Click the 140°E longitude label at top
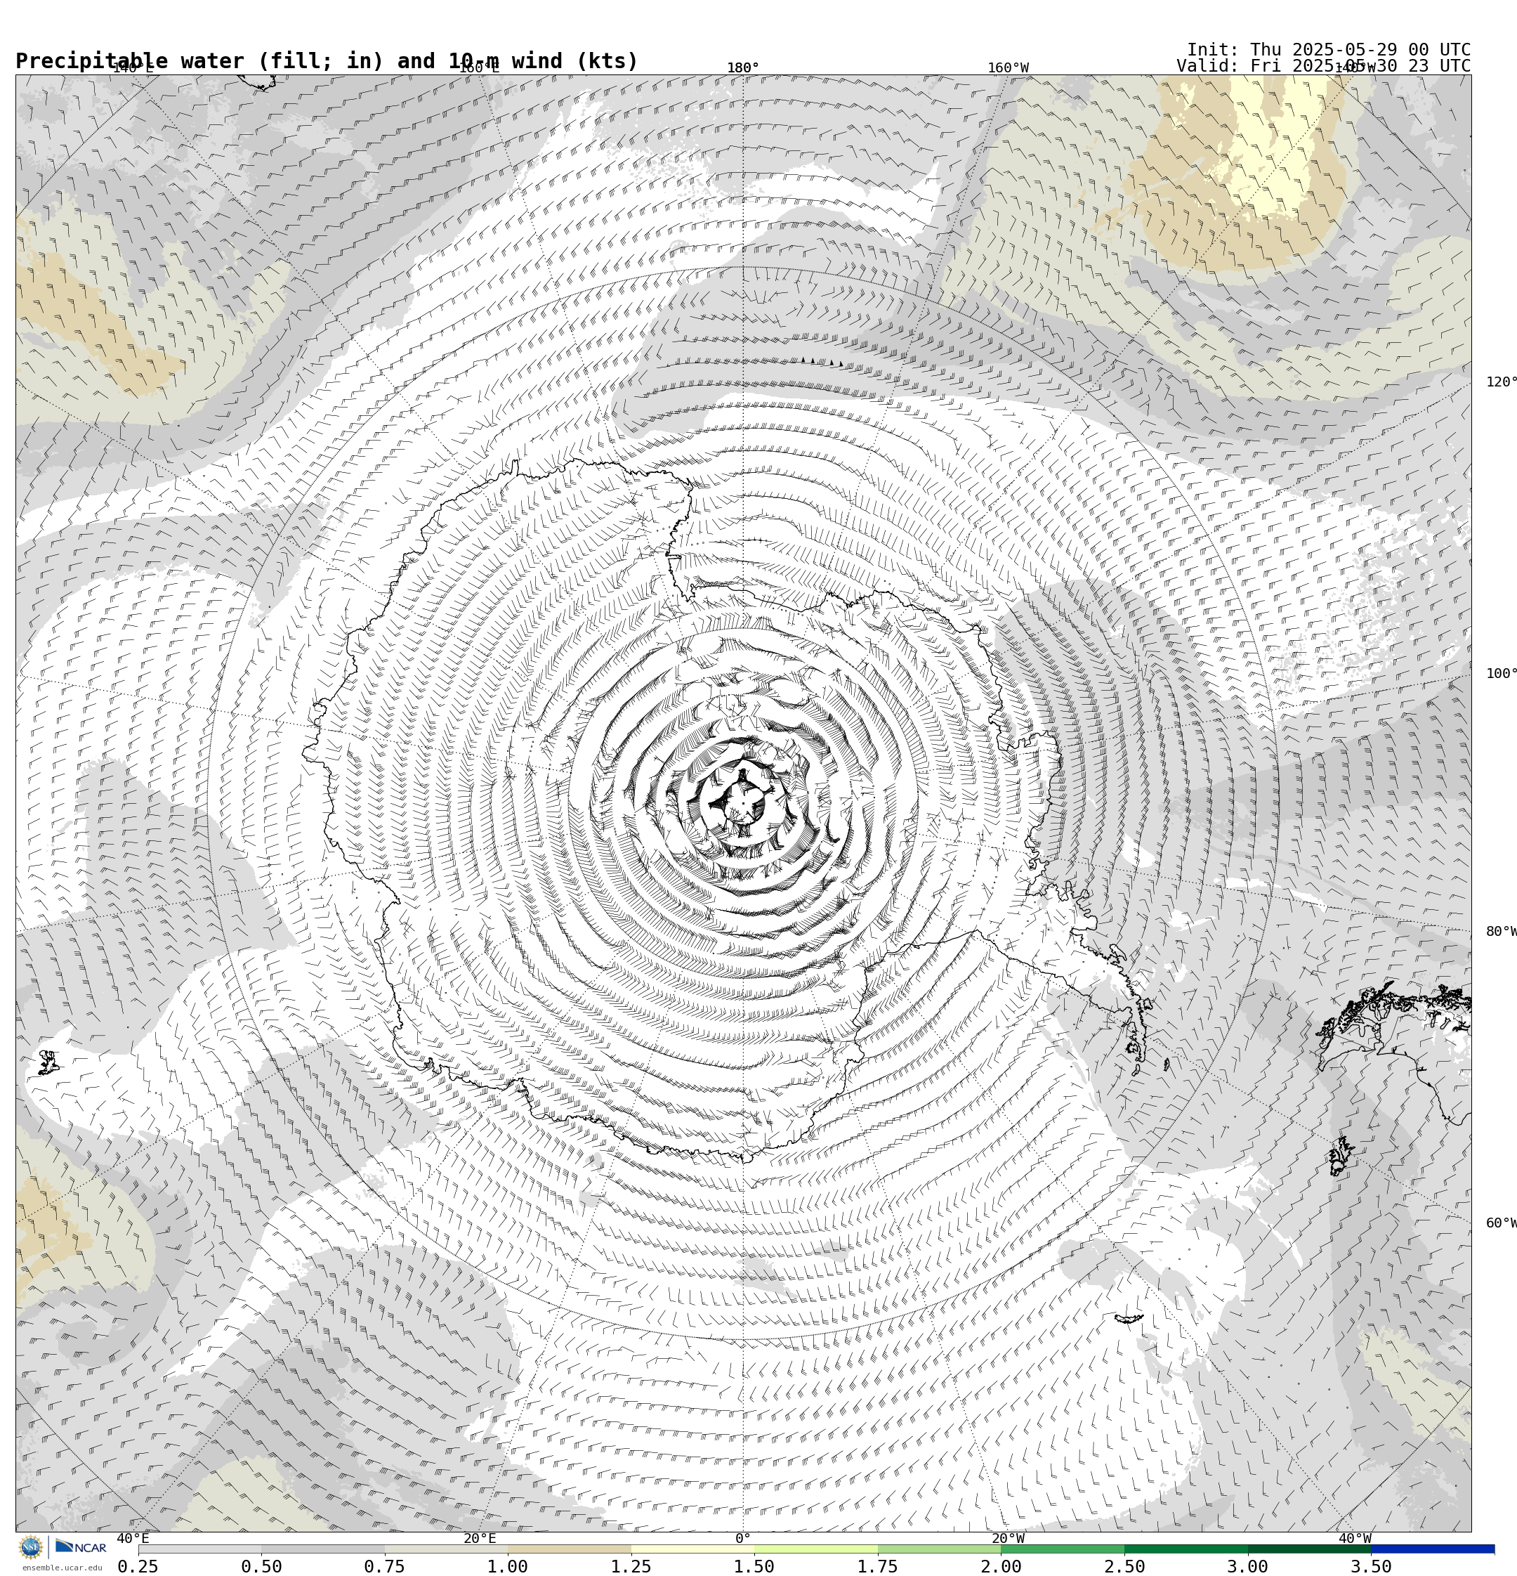 coord(133,67)
